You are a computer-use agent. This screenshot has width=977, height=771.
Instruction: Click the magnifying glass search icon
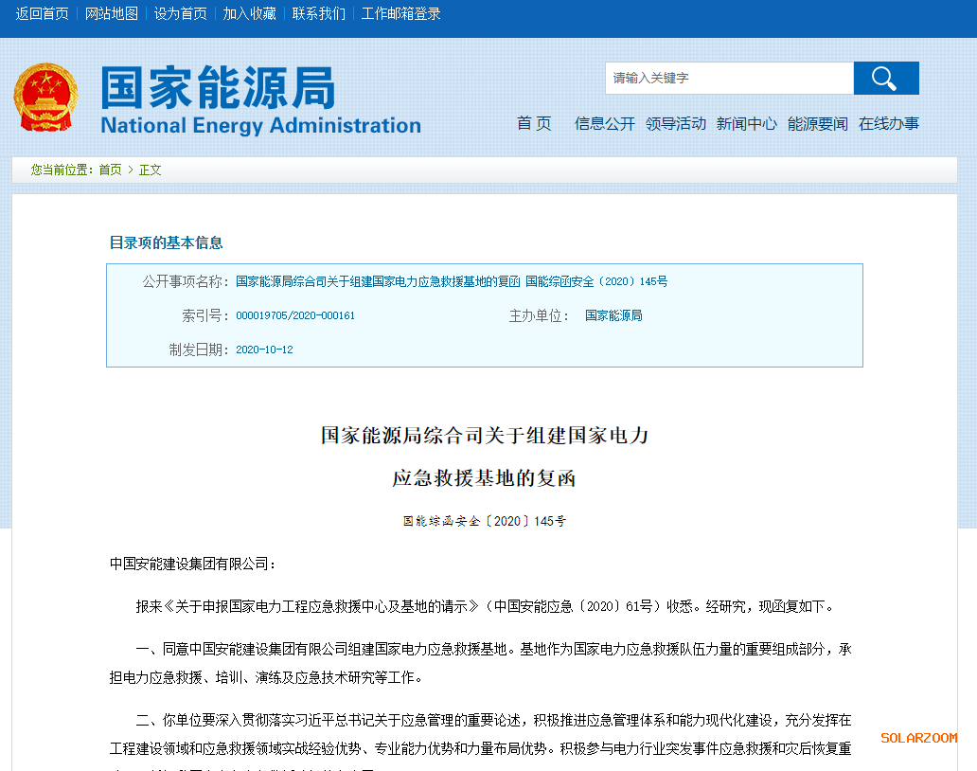click(885, 79)
